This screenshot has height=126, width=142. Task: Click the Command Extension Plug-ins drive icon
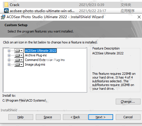pyautogui.click(x=19, y=60)
